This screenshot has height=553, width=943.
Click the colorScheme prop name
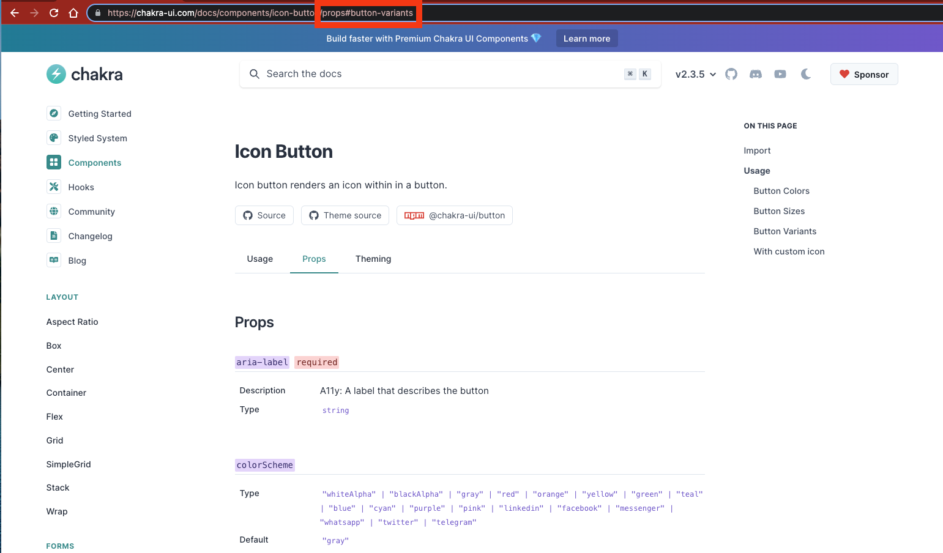click(265, 465)
